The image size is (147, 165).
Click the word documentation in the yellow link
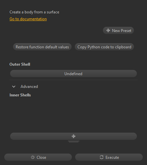(33, 19)
